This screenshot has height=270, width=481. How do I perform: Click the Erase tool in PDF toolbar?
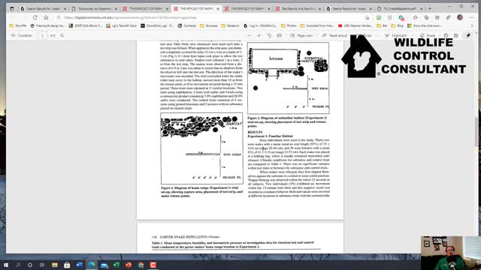click(428, 35)
